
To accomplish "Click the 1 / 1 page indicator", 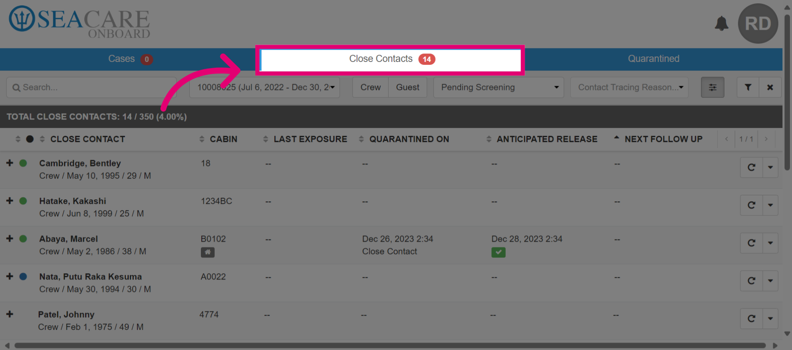I will 746,139.
